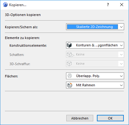Open the Skalierte 2D-Zeichnung dropdown

(95, 27)
